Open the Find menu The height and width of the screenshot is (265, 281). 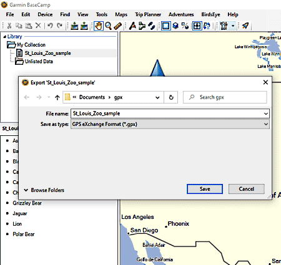[65, 14]
